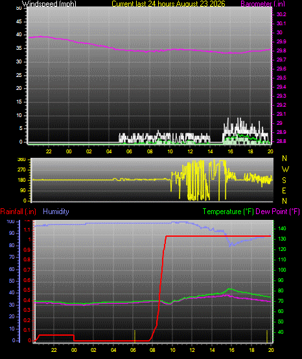Click the E wind direction label
302x359 pixels.
284,191
